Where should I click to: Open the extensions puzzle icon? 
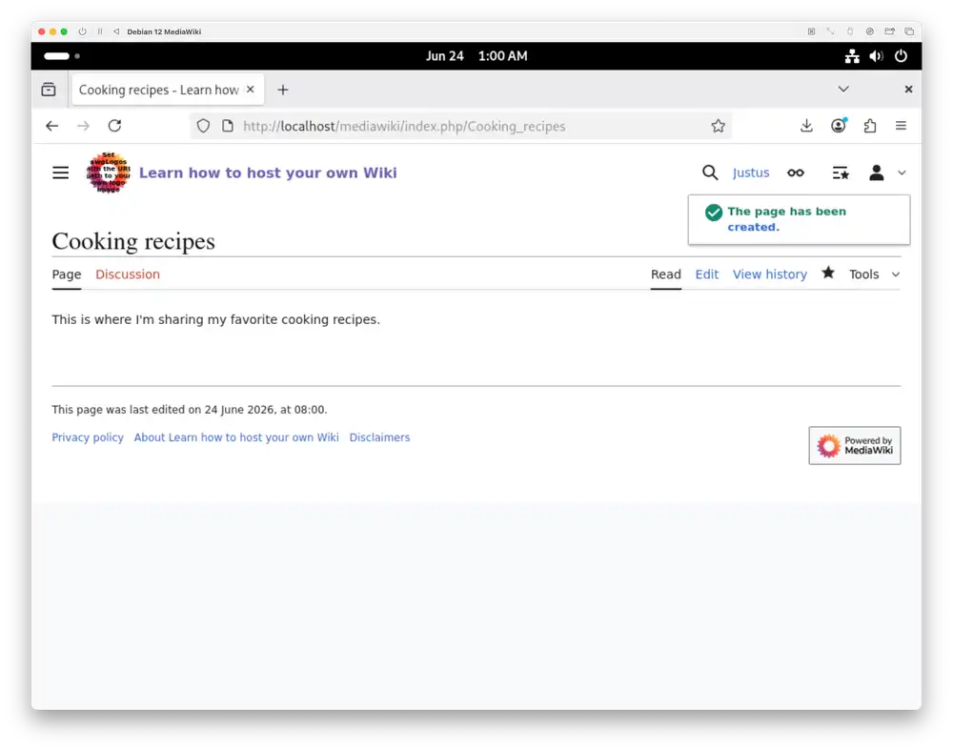[870, 126]
